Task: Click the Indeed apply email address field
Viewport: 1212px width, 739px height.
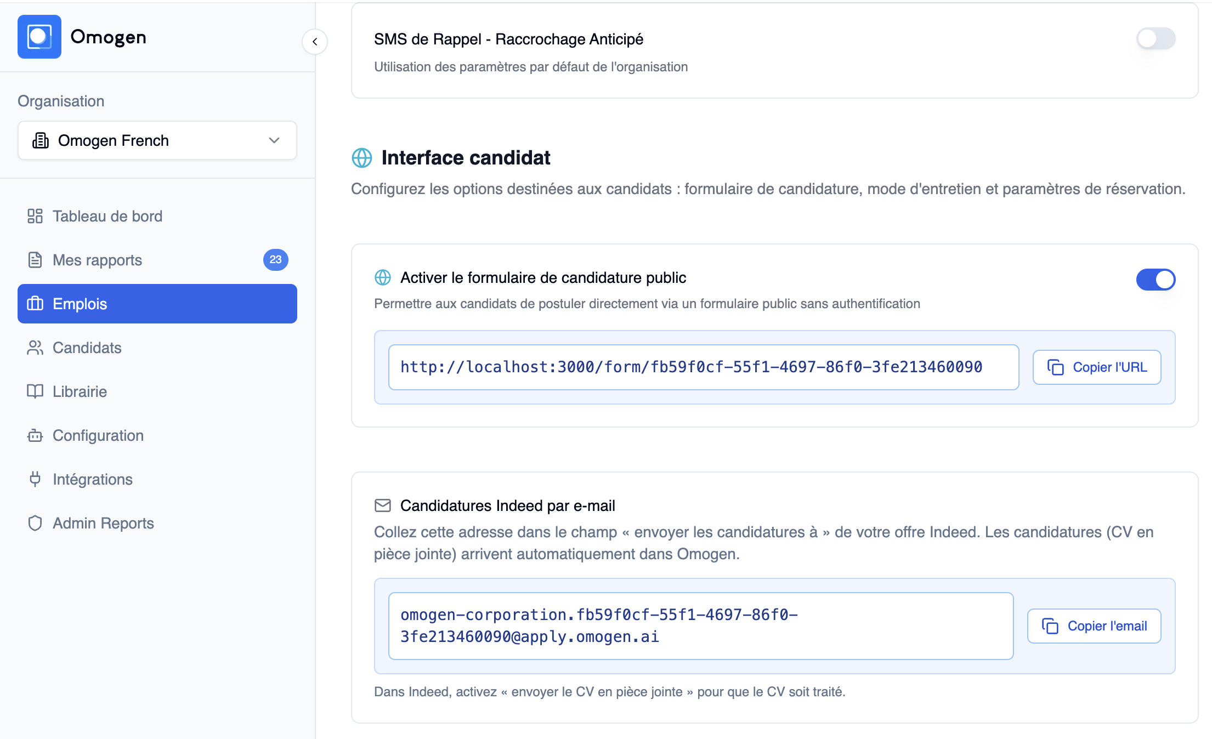Action: pyautogui.click(x=701, y=626)
